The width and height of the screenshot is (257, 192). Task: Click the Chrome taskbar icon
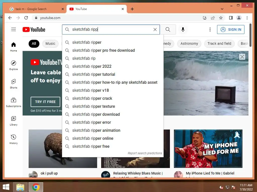pyautogui.click(x=36, y=187)
